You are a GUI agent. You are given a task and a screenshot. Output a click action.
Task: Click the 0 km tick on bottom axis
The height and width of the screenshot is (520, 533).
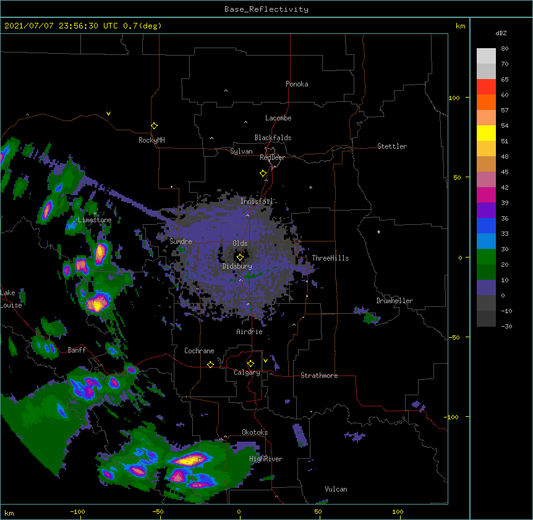pos(239,511)
